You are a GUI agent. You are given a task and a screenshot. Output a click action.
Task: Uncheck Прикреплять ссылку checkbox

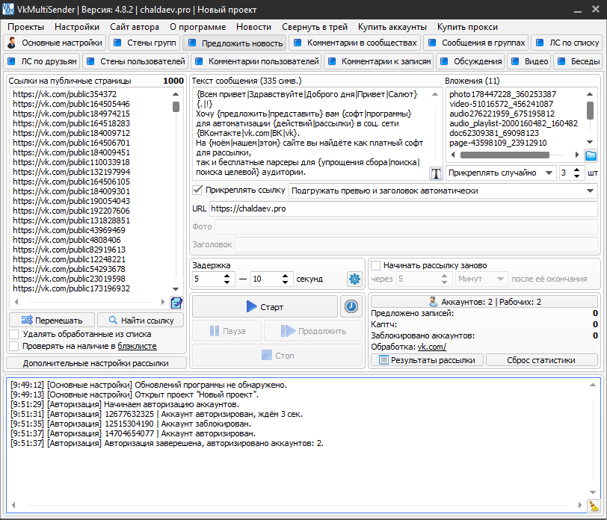pyautogui.click(x=197, y=190)
